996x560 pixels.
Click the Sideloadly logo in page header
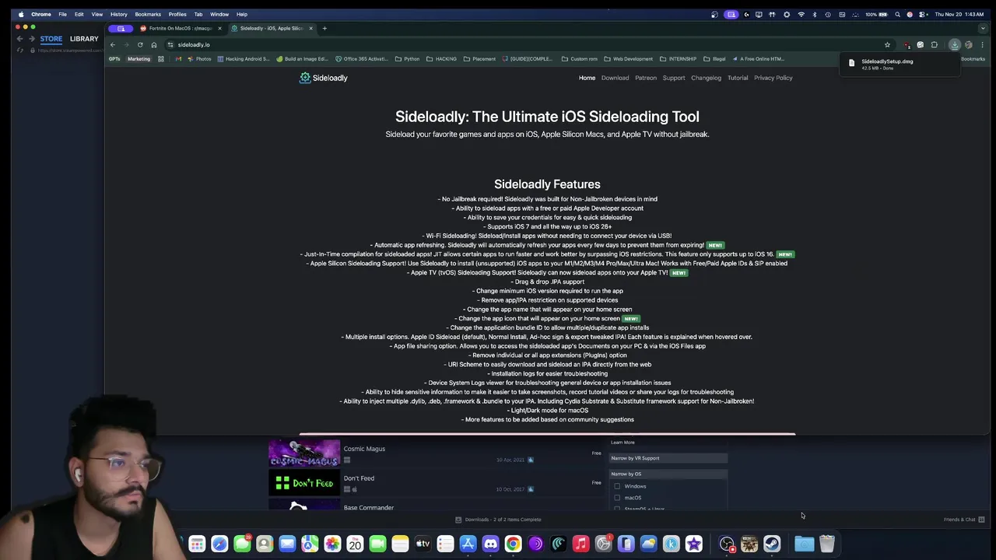point(324,78)
